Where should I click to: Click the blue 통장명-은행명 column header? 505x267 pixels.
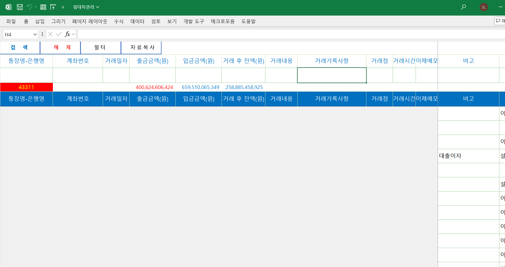pos(26,99)
